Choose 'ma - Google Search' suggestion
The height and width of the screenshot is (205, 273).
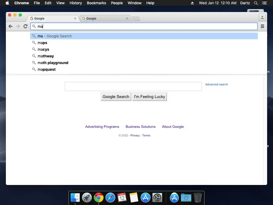(x=144, y=36)
